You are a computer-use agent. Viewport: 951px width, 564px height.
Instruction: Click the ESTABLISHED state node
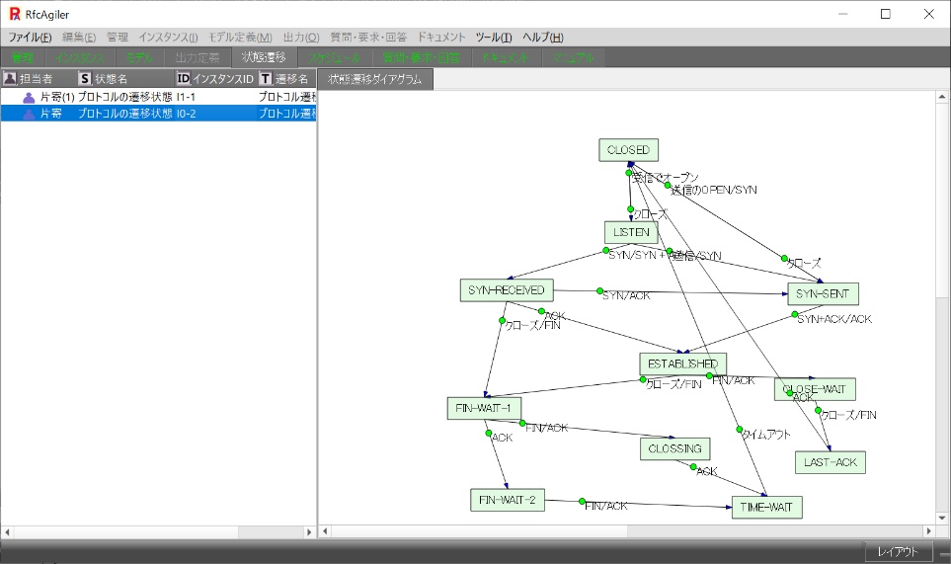(682, 363)
